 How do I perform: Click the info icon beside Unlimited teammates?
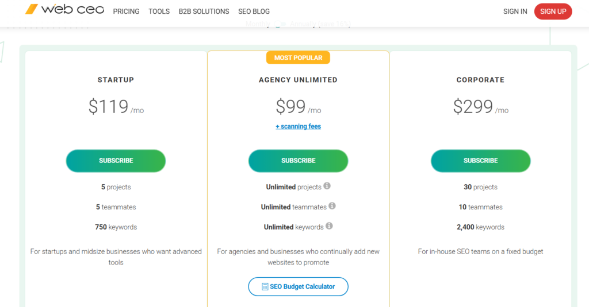pos(332,206)
